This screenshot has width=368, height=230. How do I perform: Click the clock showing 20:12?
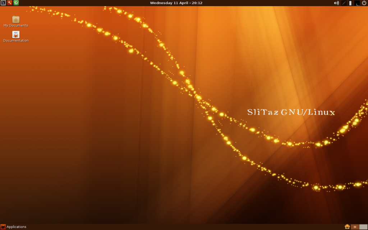197,3
